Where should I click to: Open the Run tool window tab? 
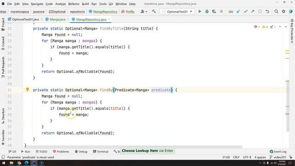point(26,151)
